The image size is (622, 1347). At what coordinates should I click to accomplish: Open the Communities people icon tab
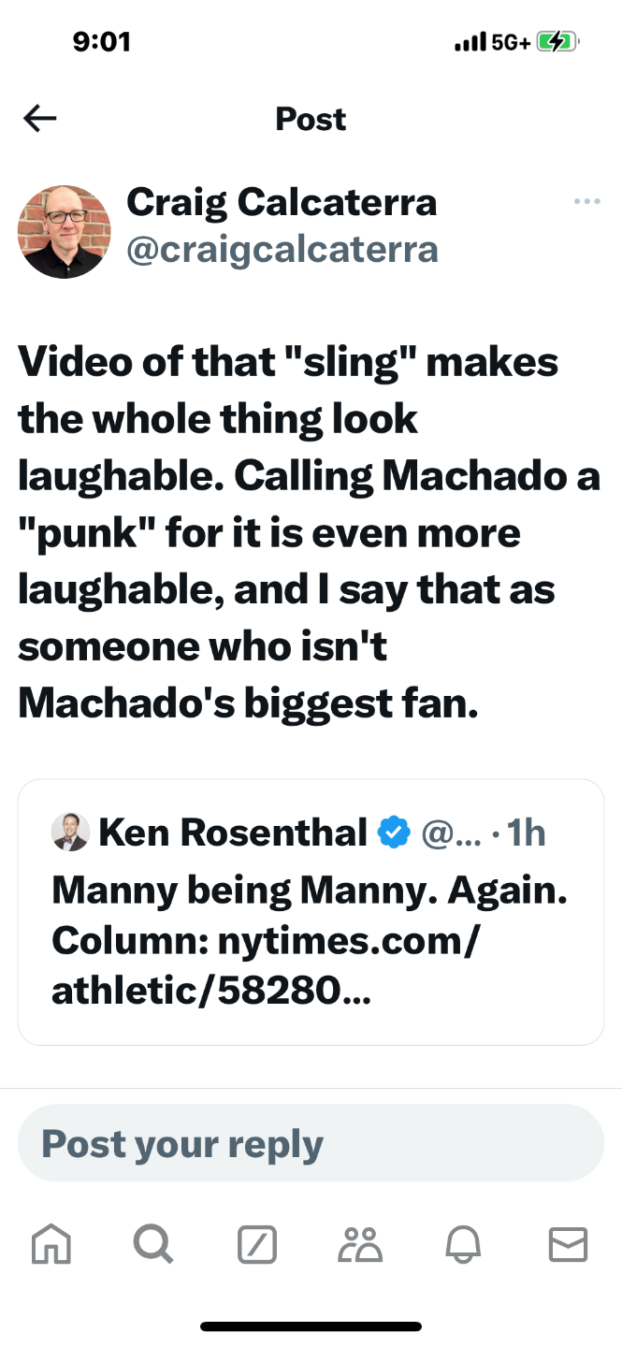(x=359, y=1244)
